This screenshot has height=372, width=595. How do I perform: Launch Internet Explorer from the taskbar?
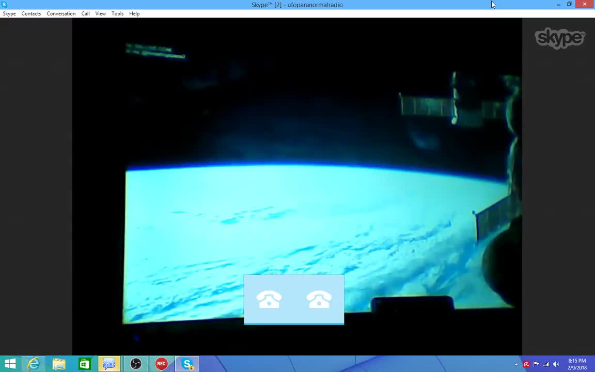click(x=34, y=364)
